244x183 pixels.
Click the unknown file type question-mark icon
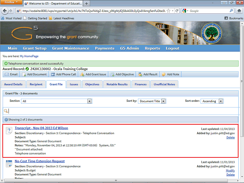9,130
